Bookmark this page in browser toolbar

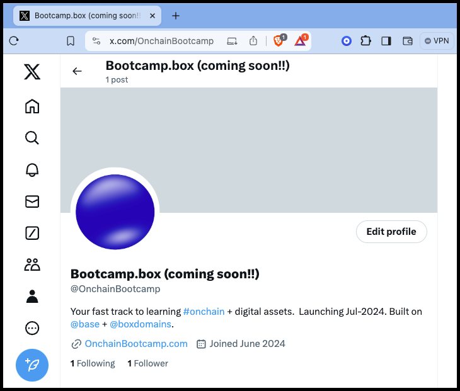(x=71, y=41)
